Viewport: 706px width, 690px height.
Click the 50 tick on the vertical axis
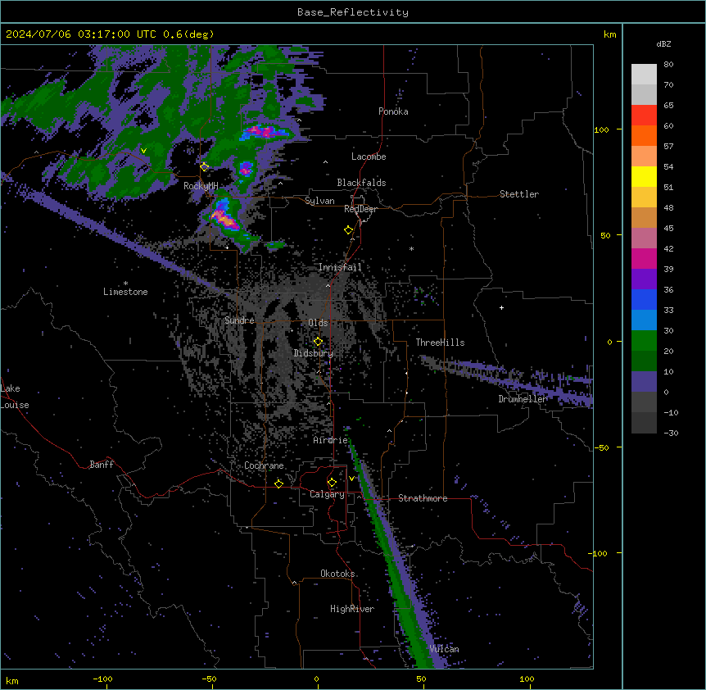(x=605, y=235)
